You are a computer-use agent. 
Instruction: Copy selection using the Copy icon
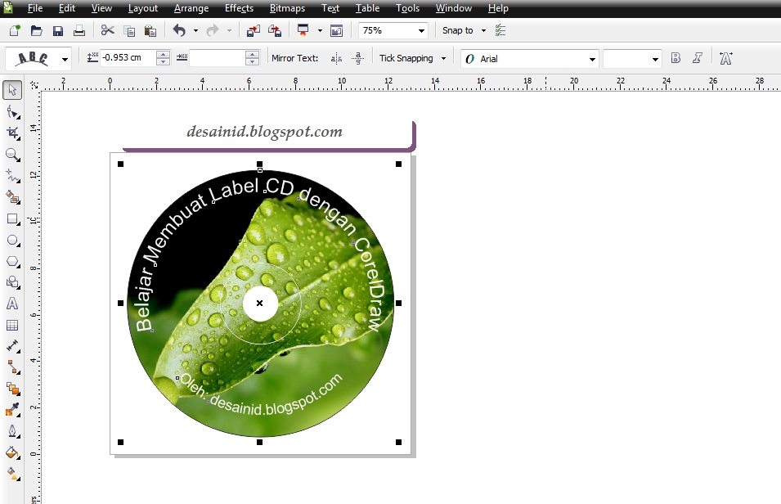(x=129, y=31)
